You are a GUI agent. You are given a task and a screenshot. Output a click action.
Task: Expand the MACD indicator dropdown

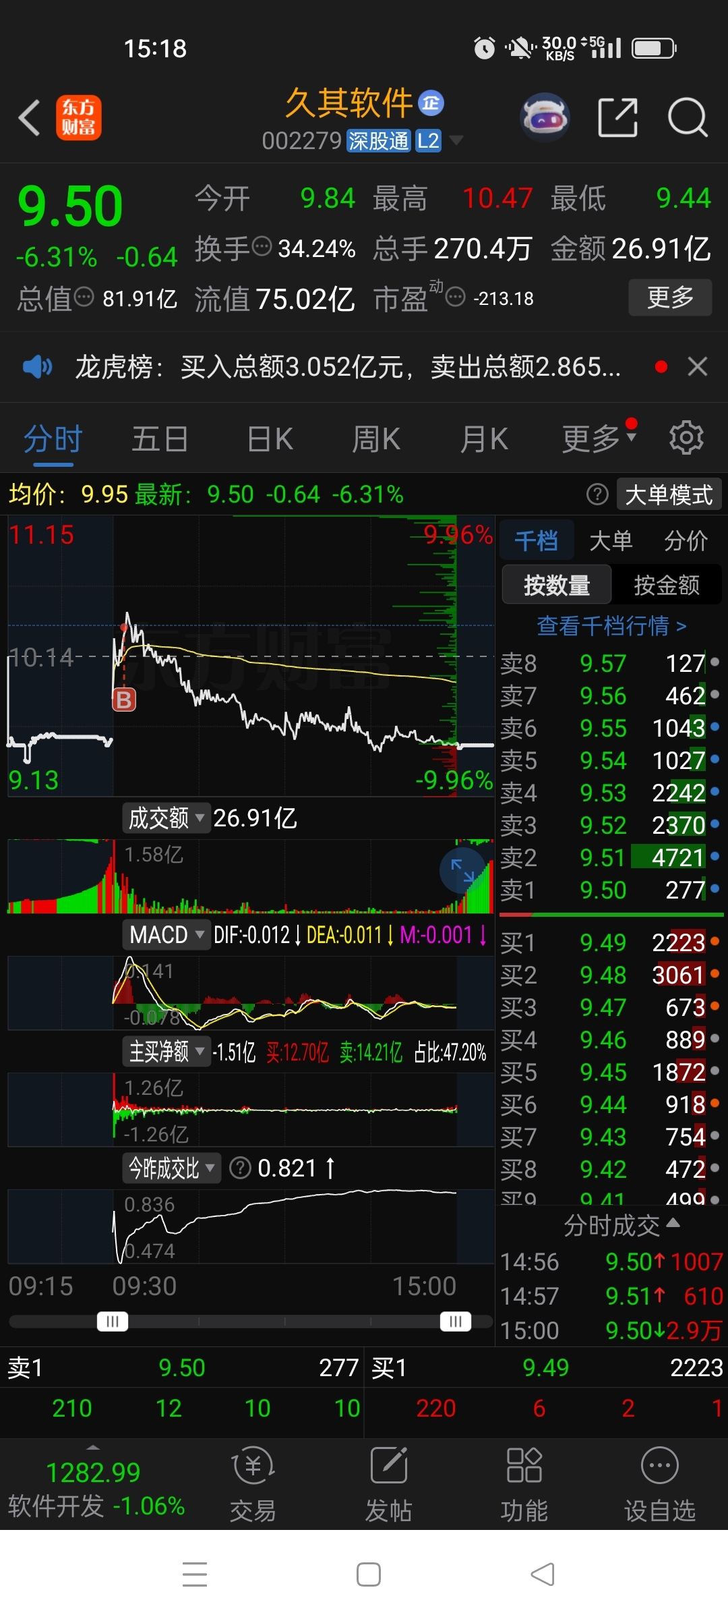[166, 935]
